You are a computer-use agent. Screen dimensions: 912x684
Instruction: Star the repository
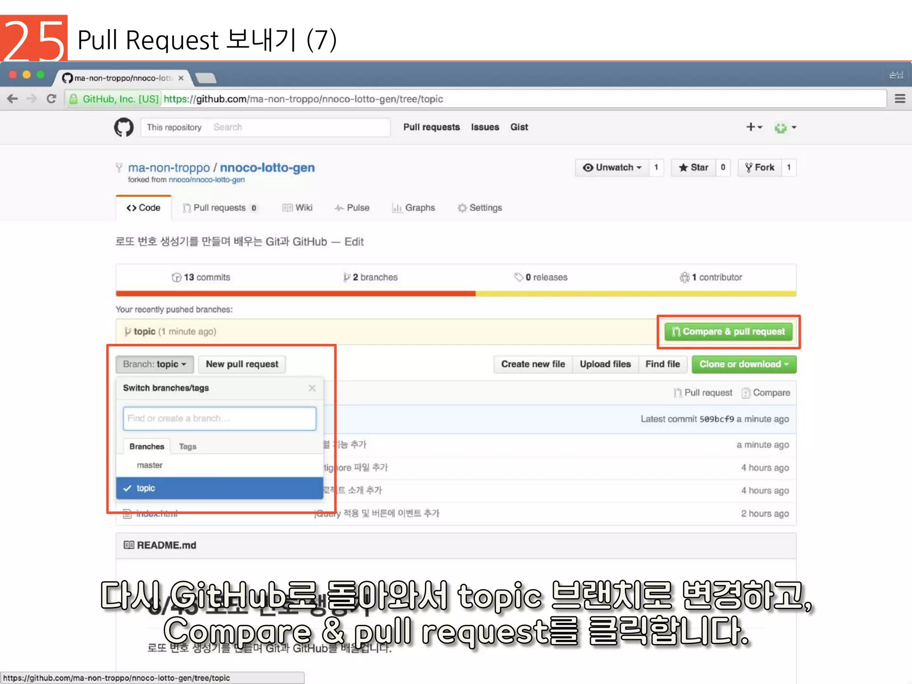point(693,167)
